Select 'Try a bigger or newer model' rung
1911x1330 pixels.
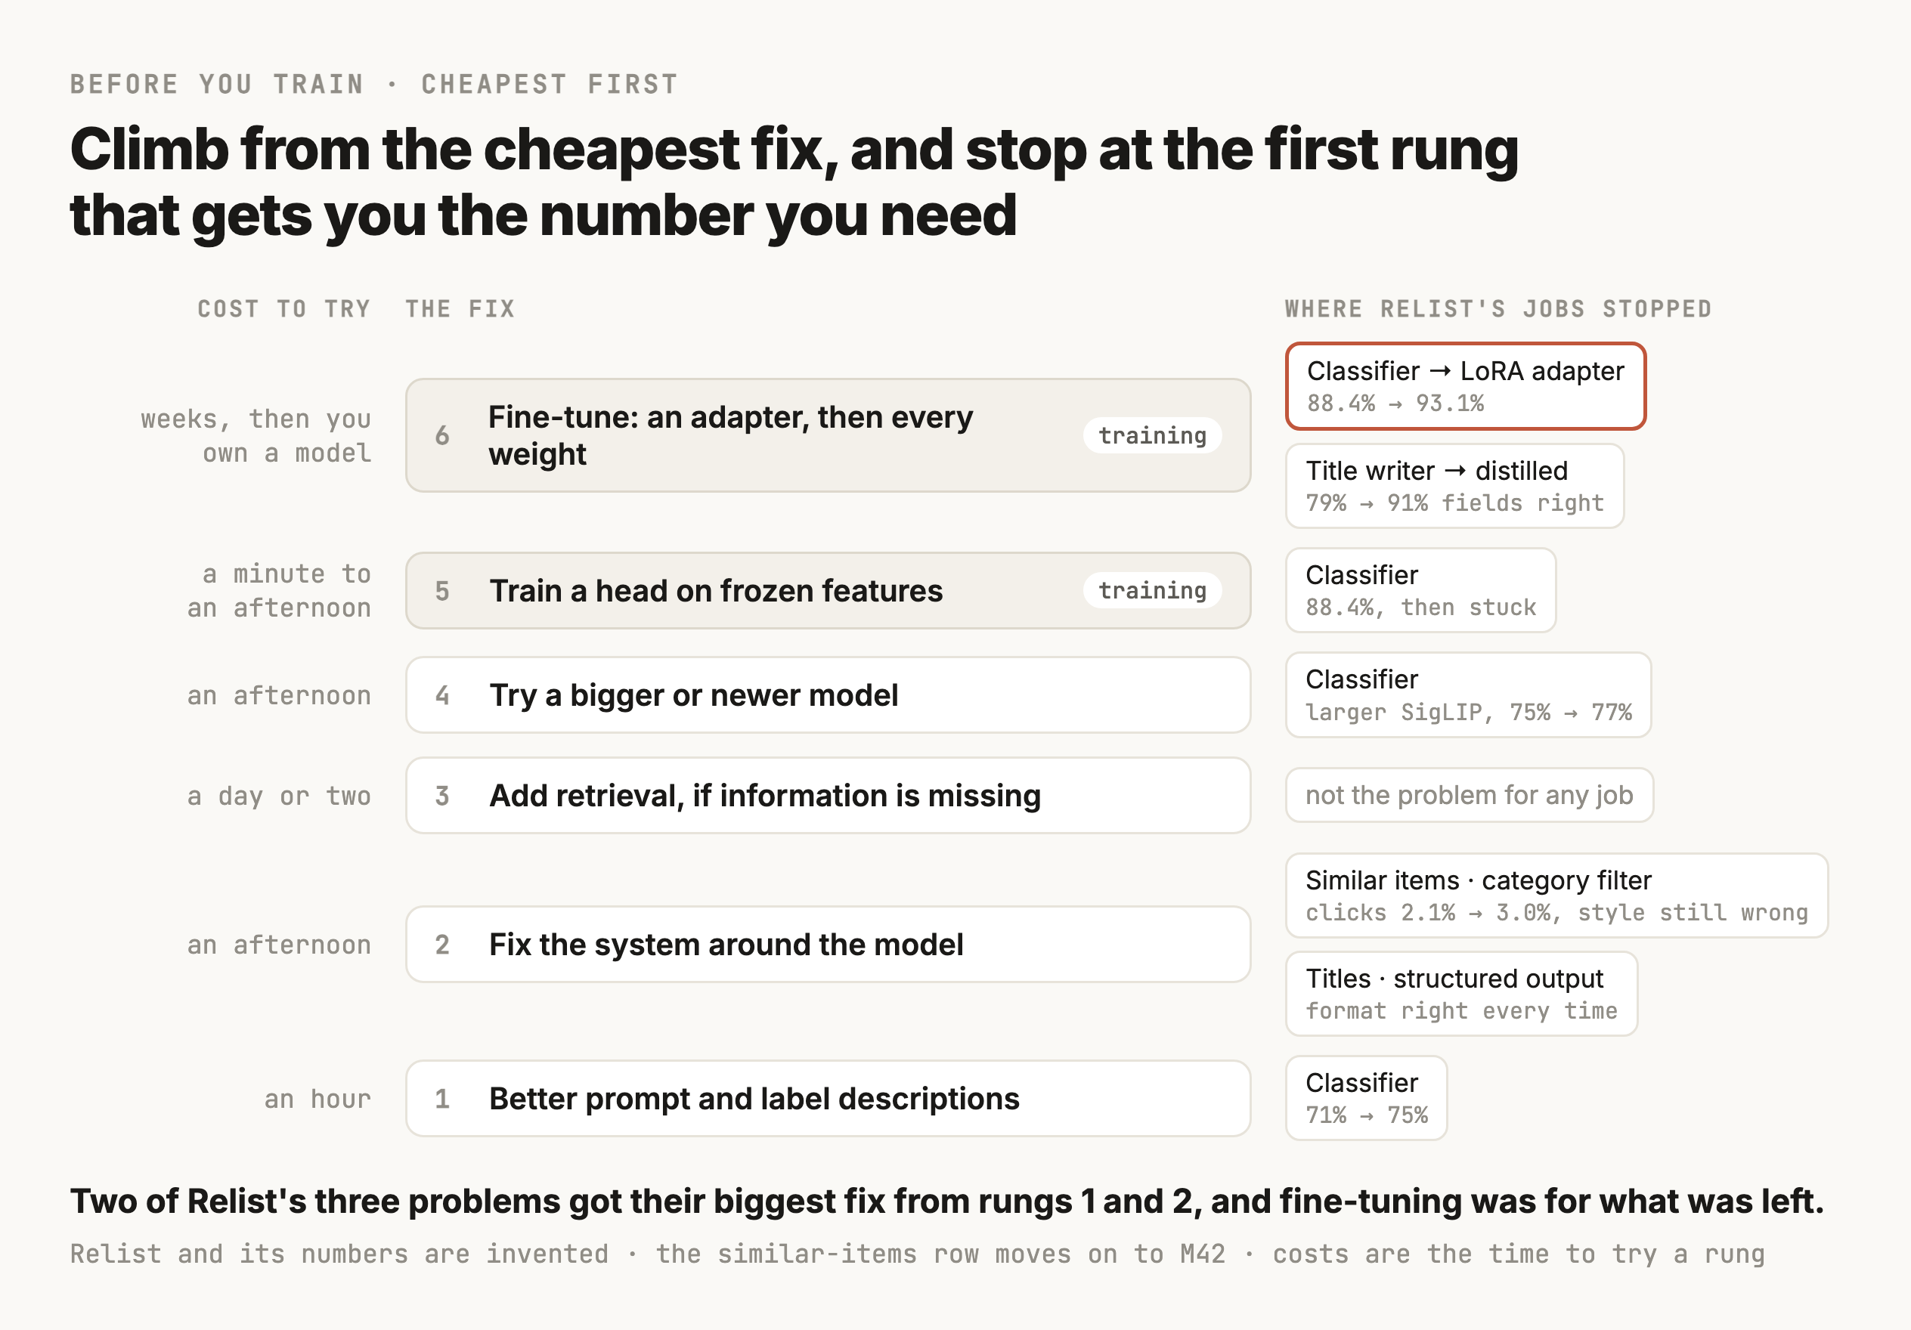827,695
